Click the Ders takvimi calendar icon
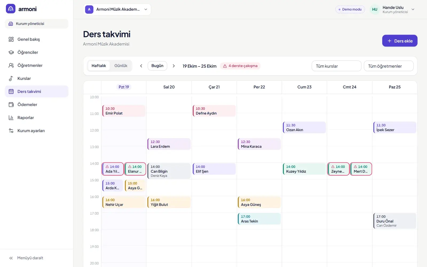Viewport: 427px width, 267px height. coord(11,92)
